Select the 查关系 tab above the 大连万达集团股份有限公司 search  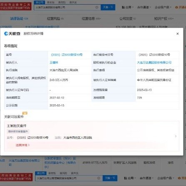click(x=73, y=3)
